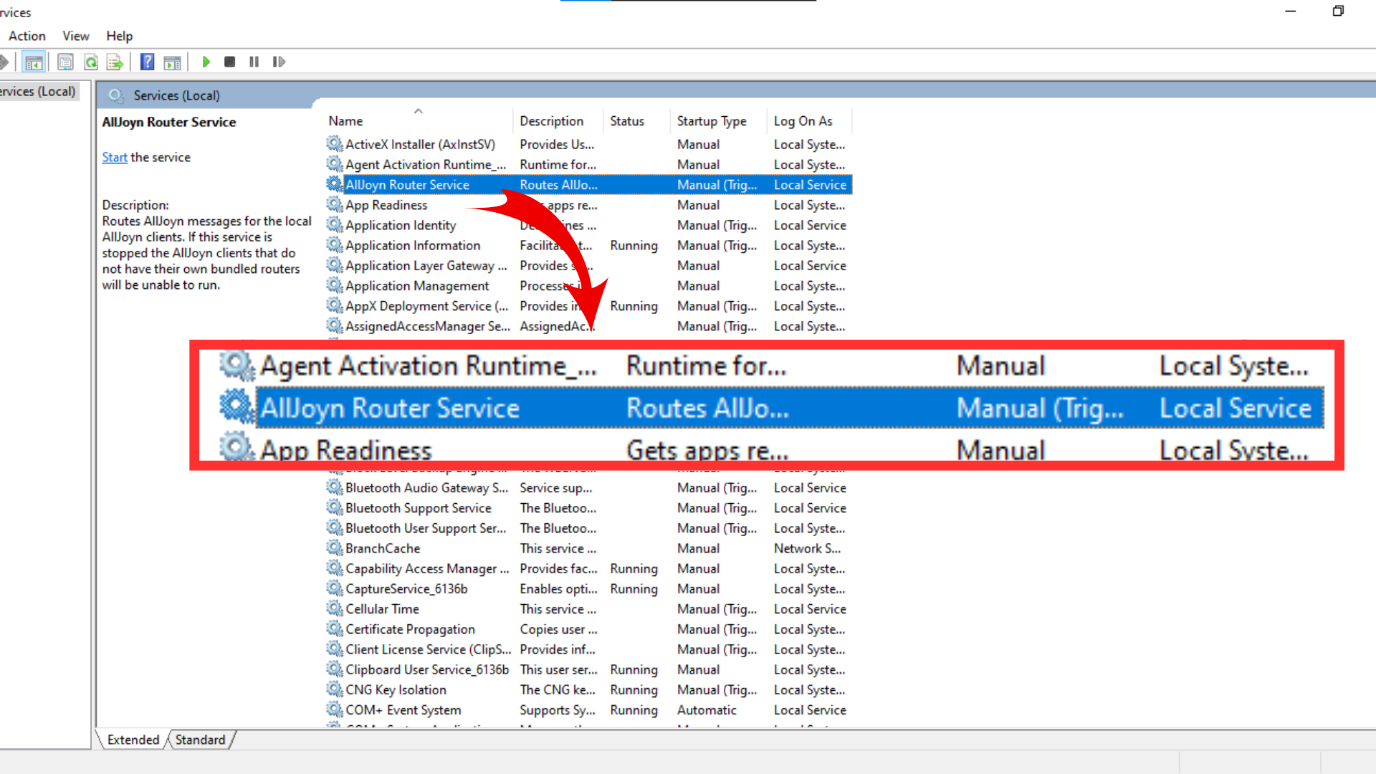This screenshot has height=774, width=1376.
Task: Sort by the Log On As column header
Action: click(803, 121)
